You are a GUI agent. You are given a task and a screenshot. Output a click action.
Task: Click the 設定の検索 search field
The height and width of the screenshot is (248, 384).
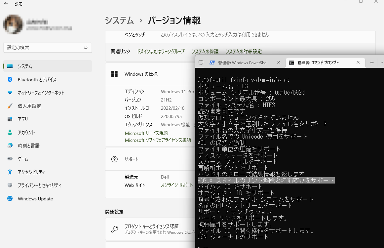tap(47, 48)
